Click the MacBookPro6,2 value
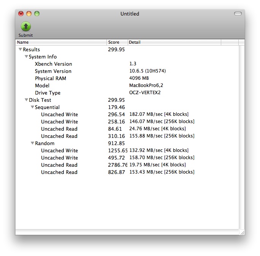 coord(146,85)
